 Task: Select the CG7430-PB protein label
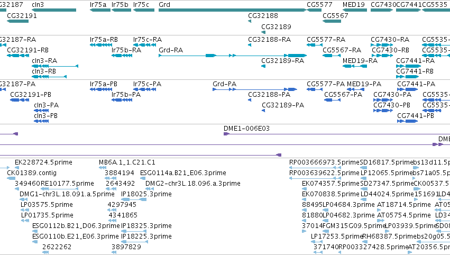click(x=392, y=105)
